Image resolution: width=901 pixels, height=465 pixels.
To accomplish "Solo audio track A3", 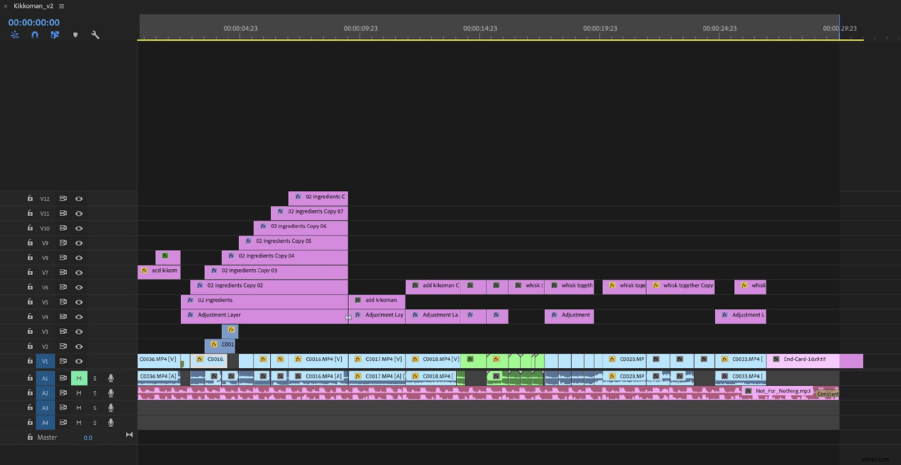I will pos(95,408).
